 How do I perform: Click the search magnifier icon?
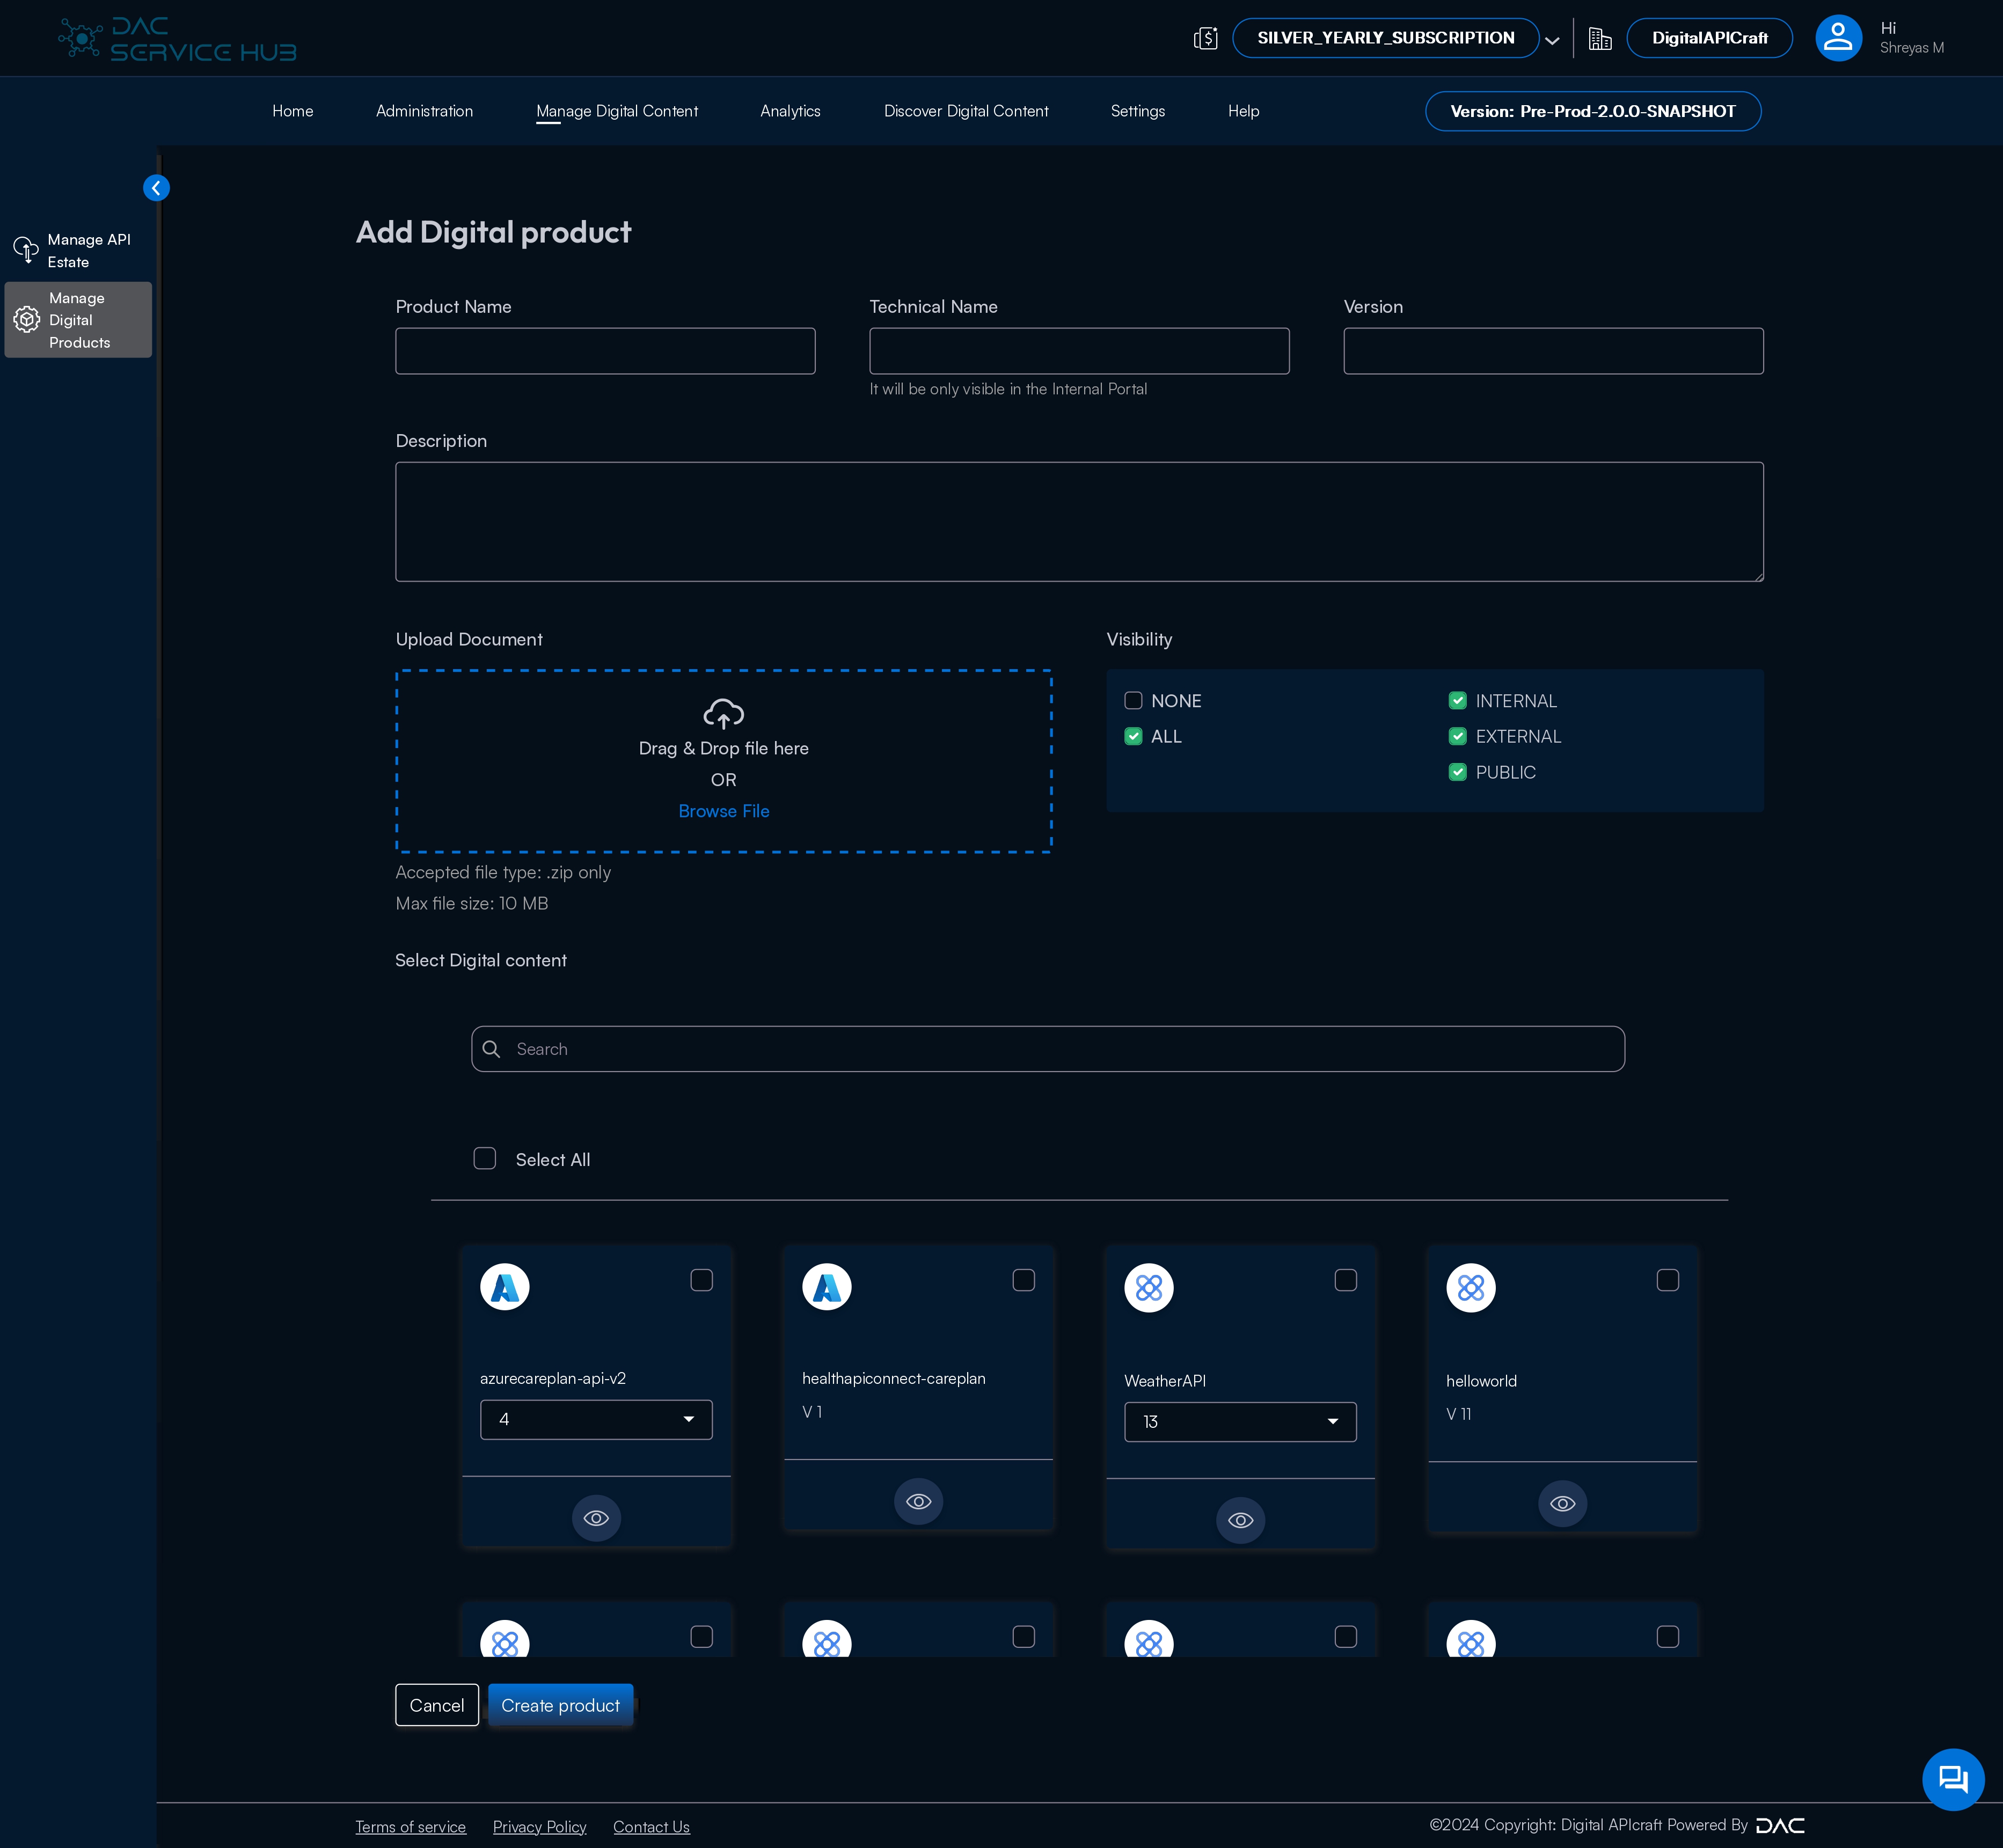[x=491, y=1049]
